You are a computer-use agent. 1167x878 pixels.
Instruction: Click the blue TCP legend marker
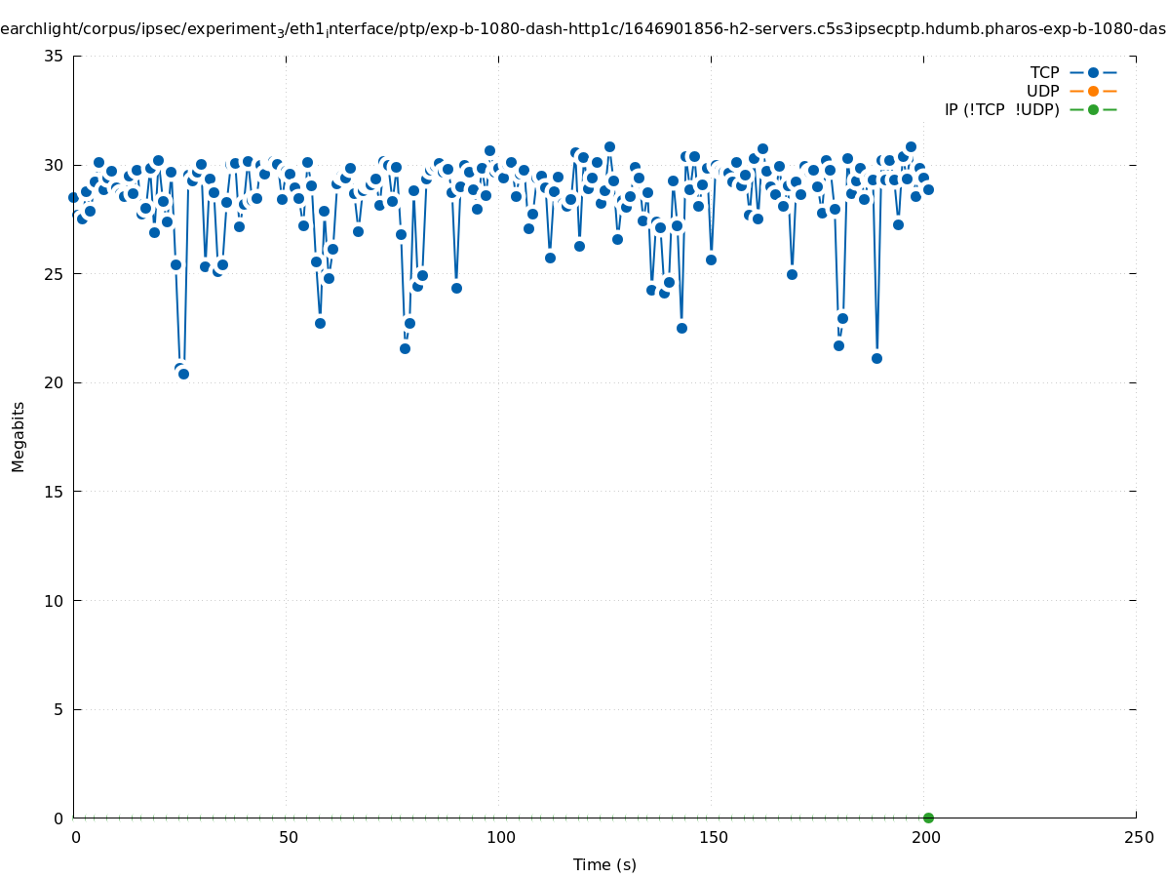point(1093,72)
